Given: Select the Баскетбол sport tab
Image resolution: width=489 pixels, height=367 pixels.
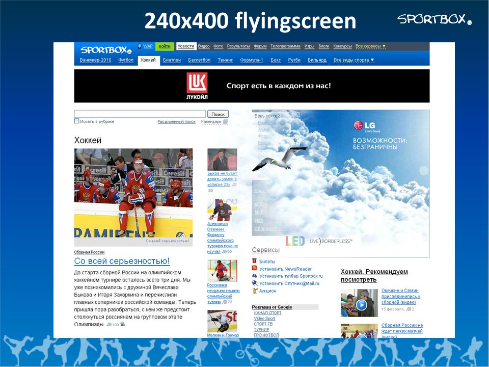Looking at the screenshot, I should click(x=199, y=60).
